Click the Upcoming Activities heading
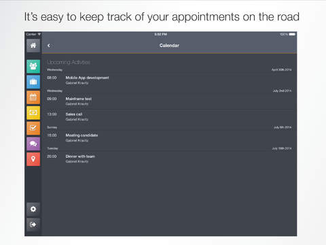Viewport: 326px width, 245px height. click(69, 62)
